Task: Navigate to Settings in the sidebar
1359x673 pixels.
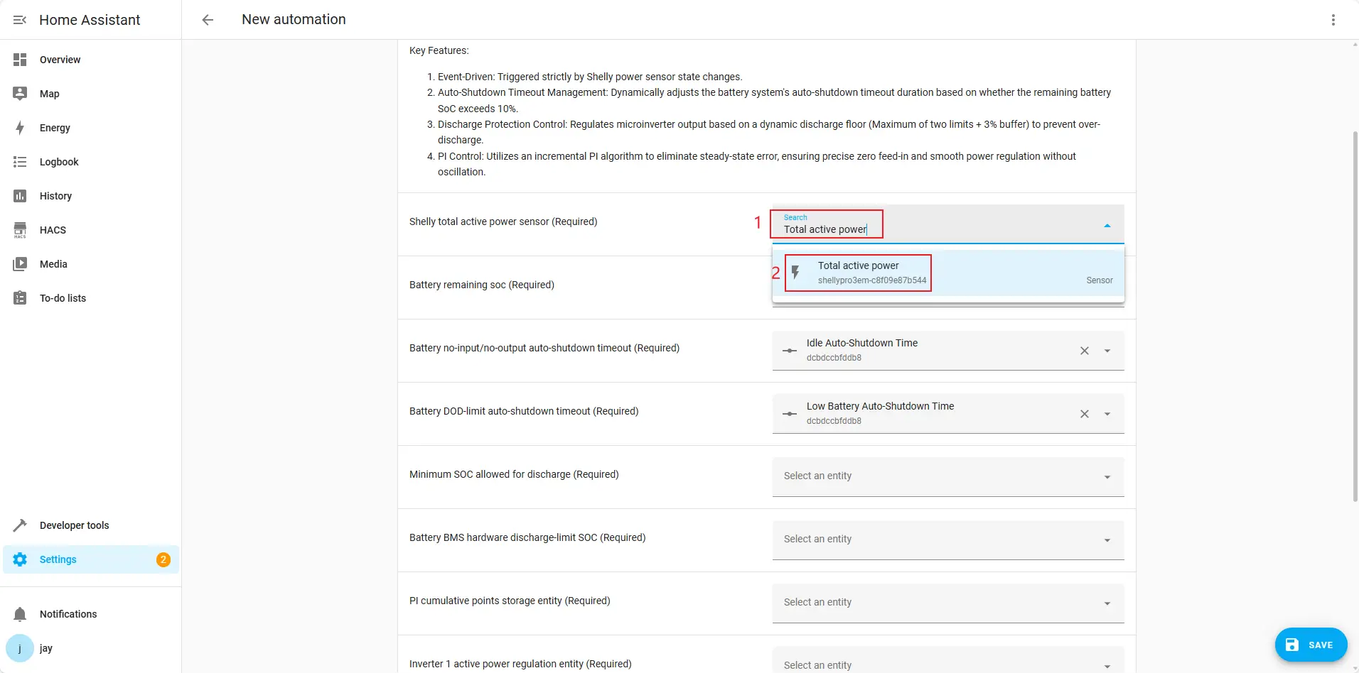Action: point(58,559)
